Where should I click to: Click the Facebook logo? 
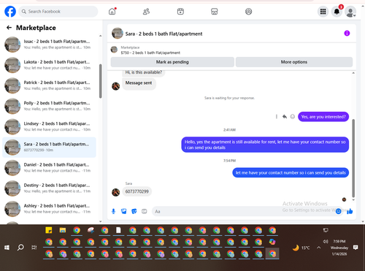pyautogui.click(x=10, y=12)
